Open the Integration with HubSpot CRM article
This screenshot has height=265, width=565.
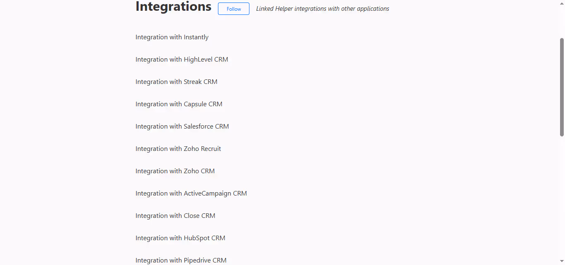[x=180, y=238]
